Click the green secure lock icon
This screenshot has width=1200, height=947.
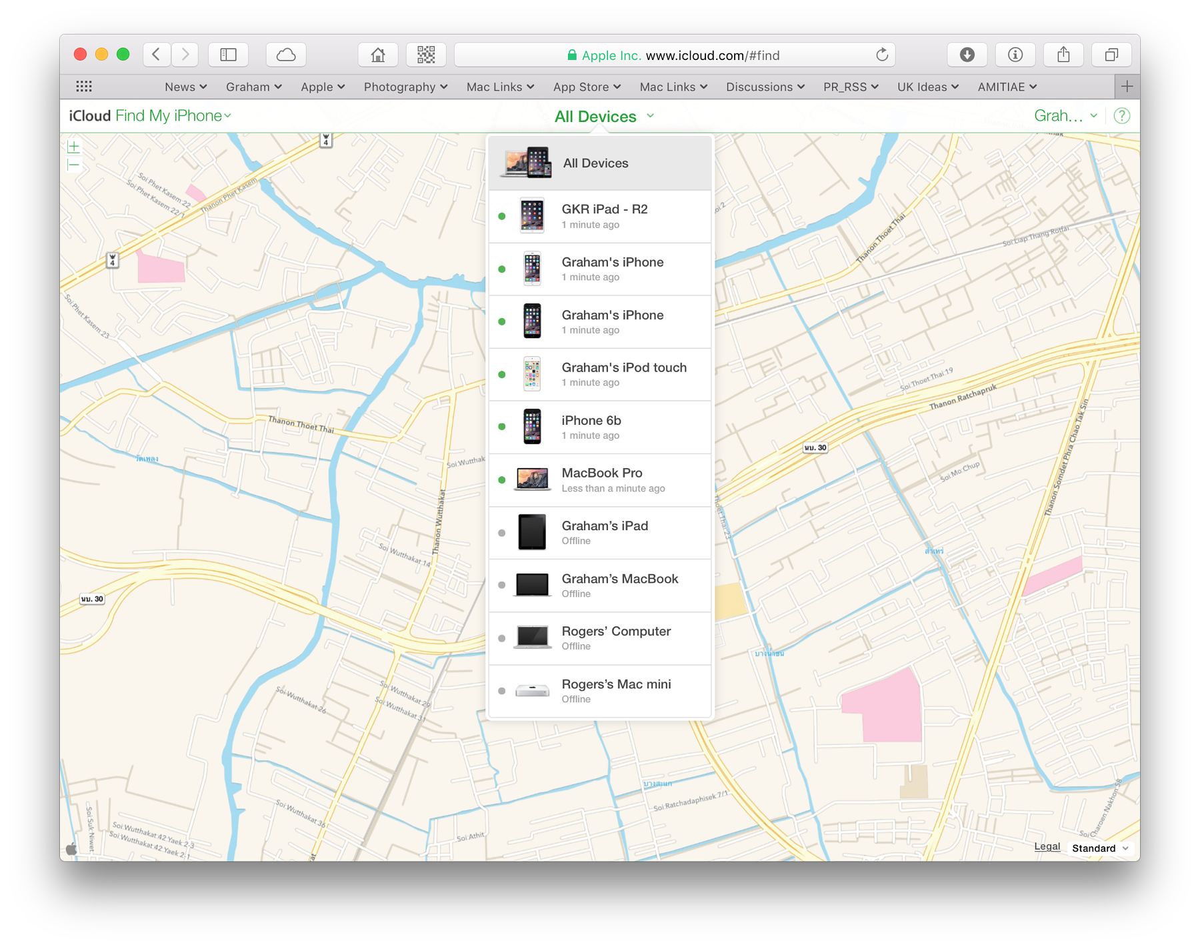point(572,55)
